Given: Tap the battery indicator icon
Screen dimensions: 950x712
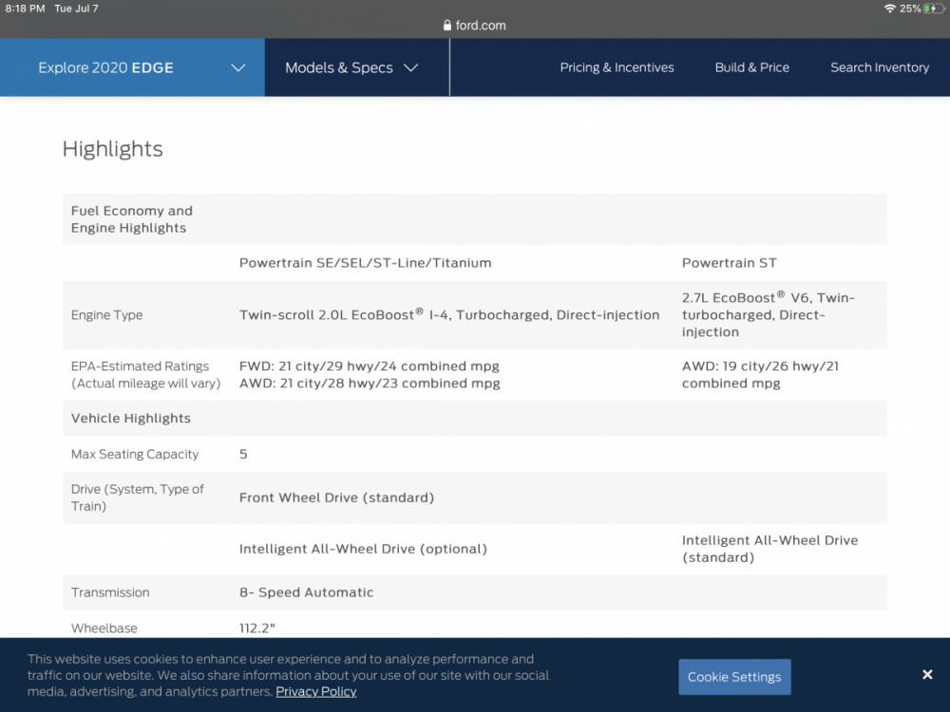Looking at the screenshot, I should [935, 9].
